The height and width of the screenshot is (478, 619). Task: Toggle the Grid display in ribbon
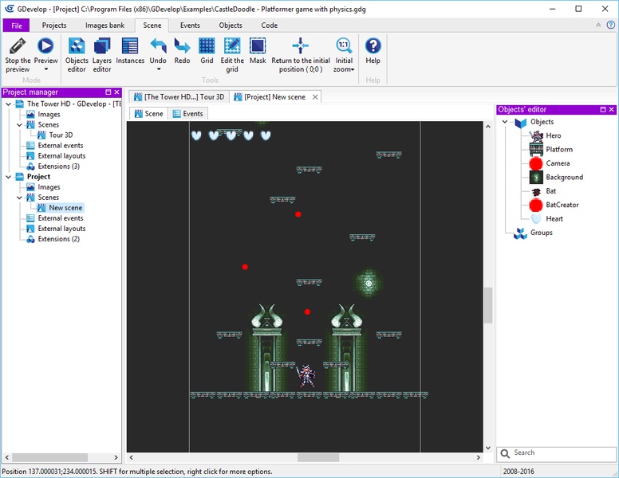207,46
